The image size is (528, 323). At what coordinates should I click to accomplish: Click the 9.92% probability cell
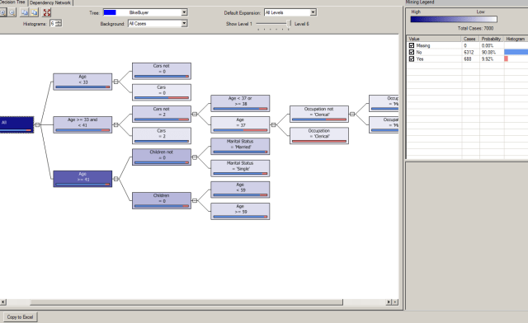[492, 59]
